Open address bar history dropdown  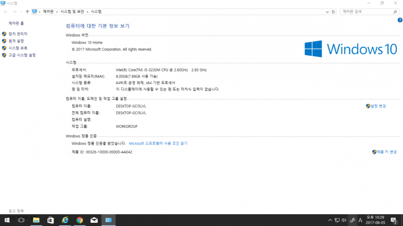point(327,12)
